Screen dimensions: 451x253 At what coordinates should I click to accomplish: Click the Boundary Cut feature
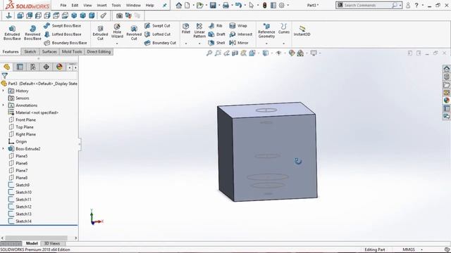[x=160, y=43]
